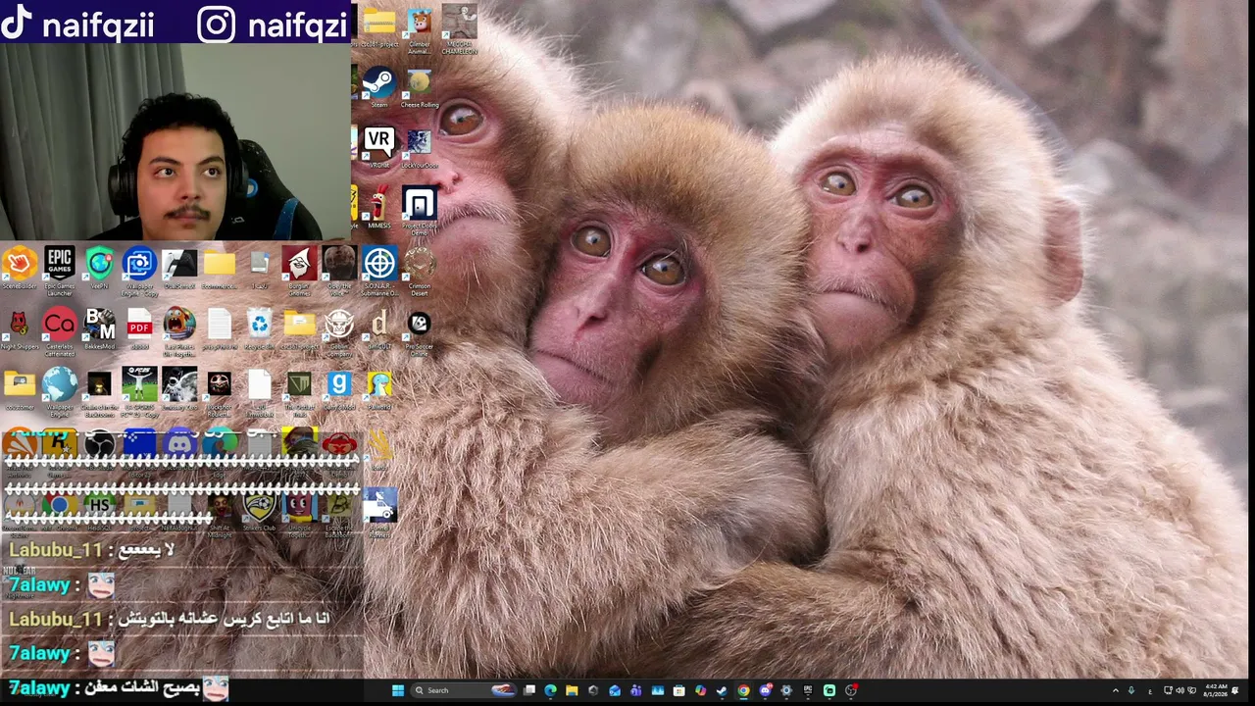Open the Epic Games Launcher shortcut
Screen dimensions: 1255x706
(x=59, y=269)
